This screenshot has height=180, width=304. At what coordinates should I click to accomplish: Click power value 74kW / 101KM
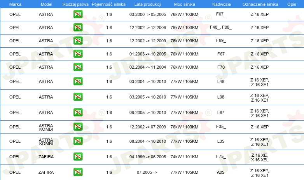tap(184, 157)
